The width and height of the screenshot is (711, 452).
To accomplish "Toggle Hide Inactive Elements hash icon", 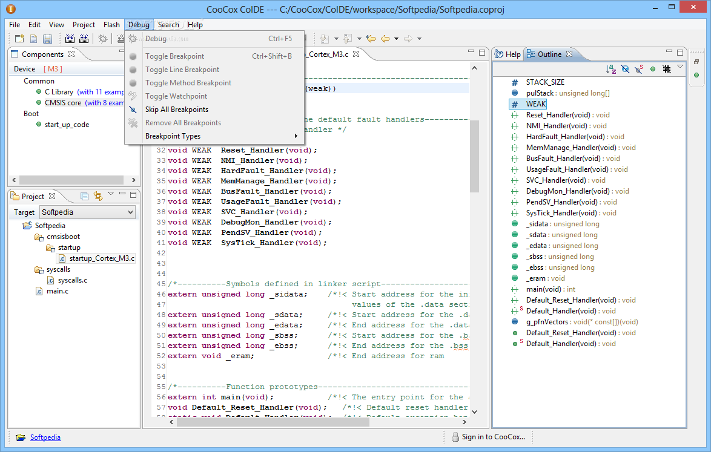I will 667,70.
